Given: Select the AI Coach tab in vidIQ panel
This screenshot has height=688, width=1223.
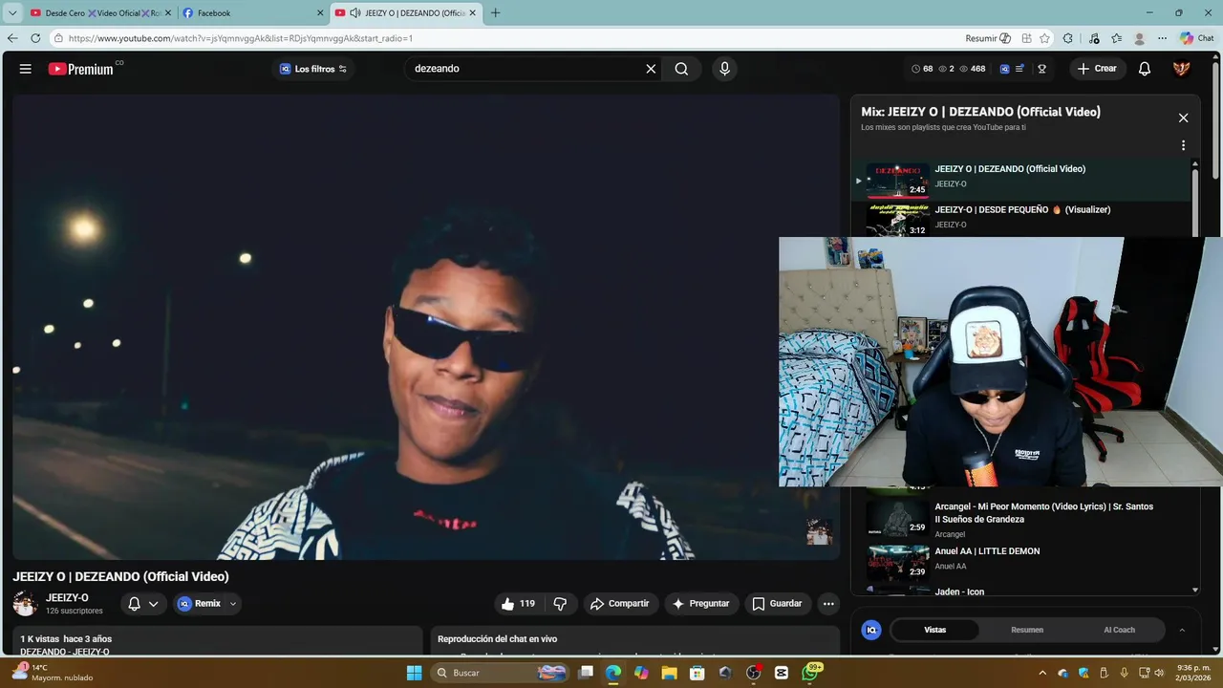Looking at the screenshot, I should click(1119, 630).
